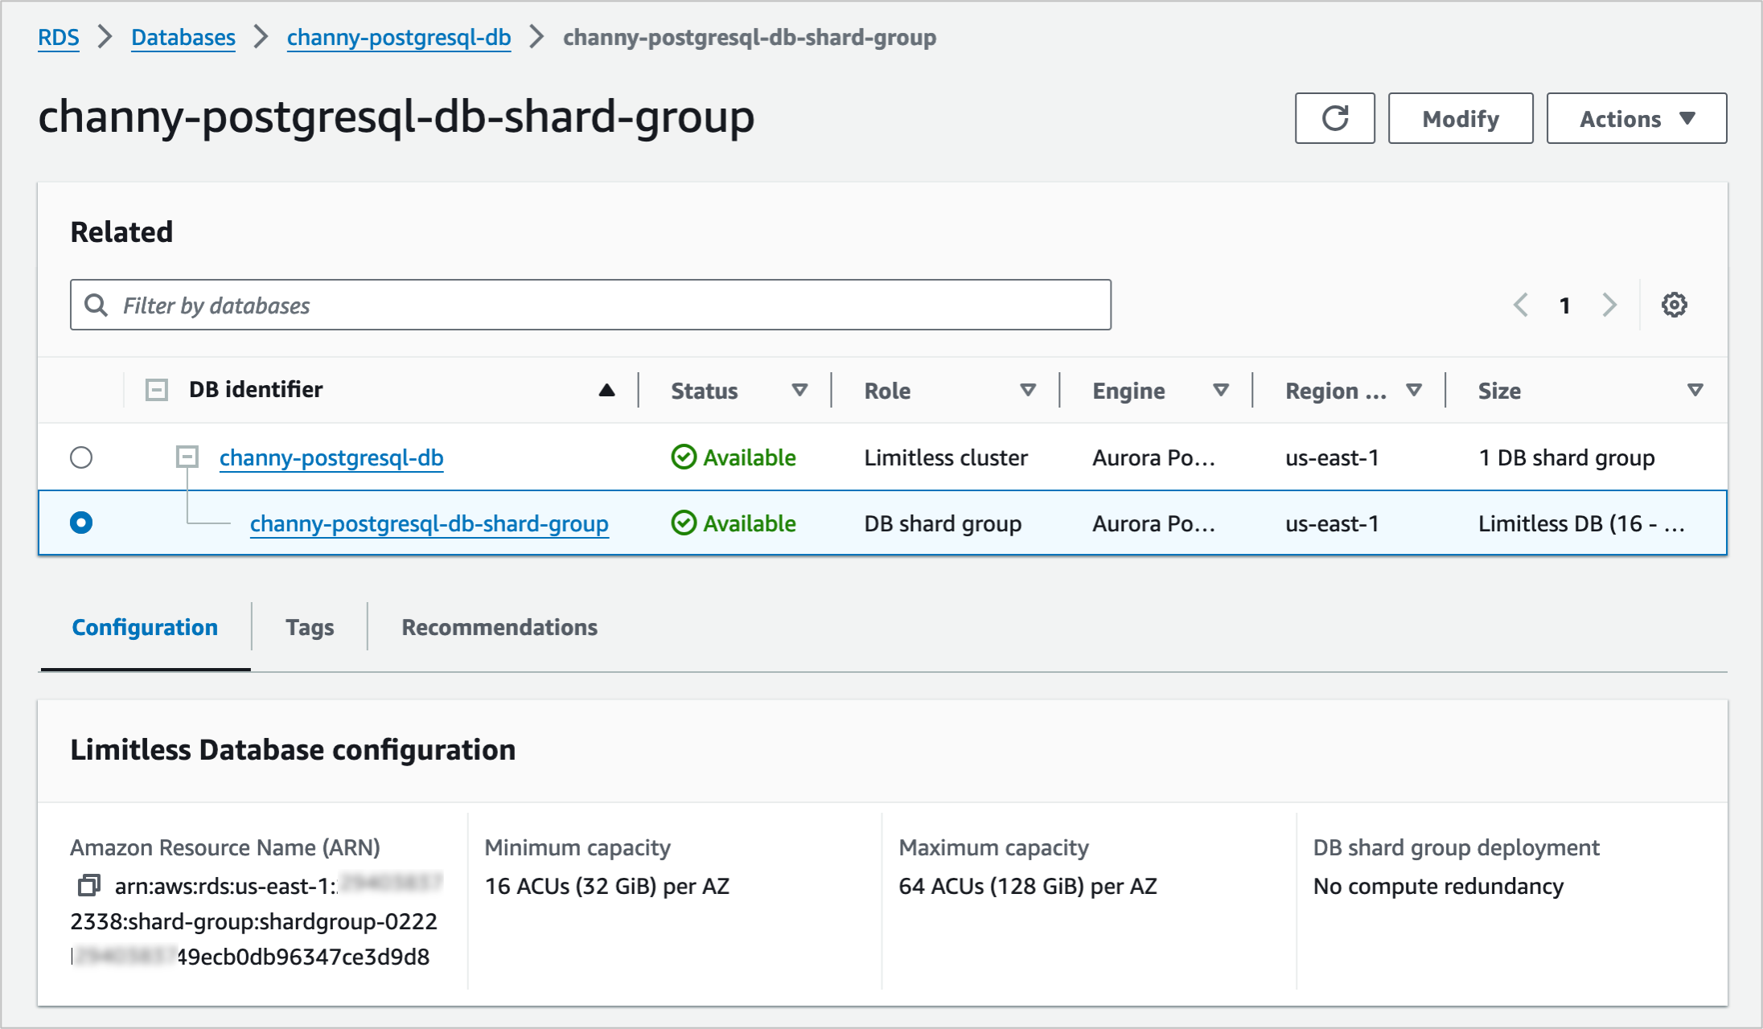Collapse the channy-postgresql-db tree node
The width and height of the screenshot is (1763, 1029).
pos(187,457)
